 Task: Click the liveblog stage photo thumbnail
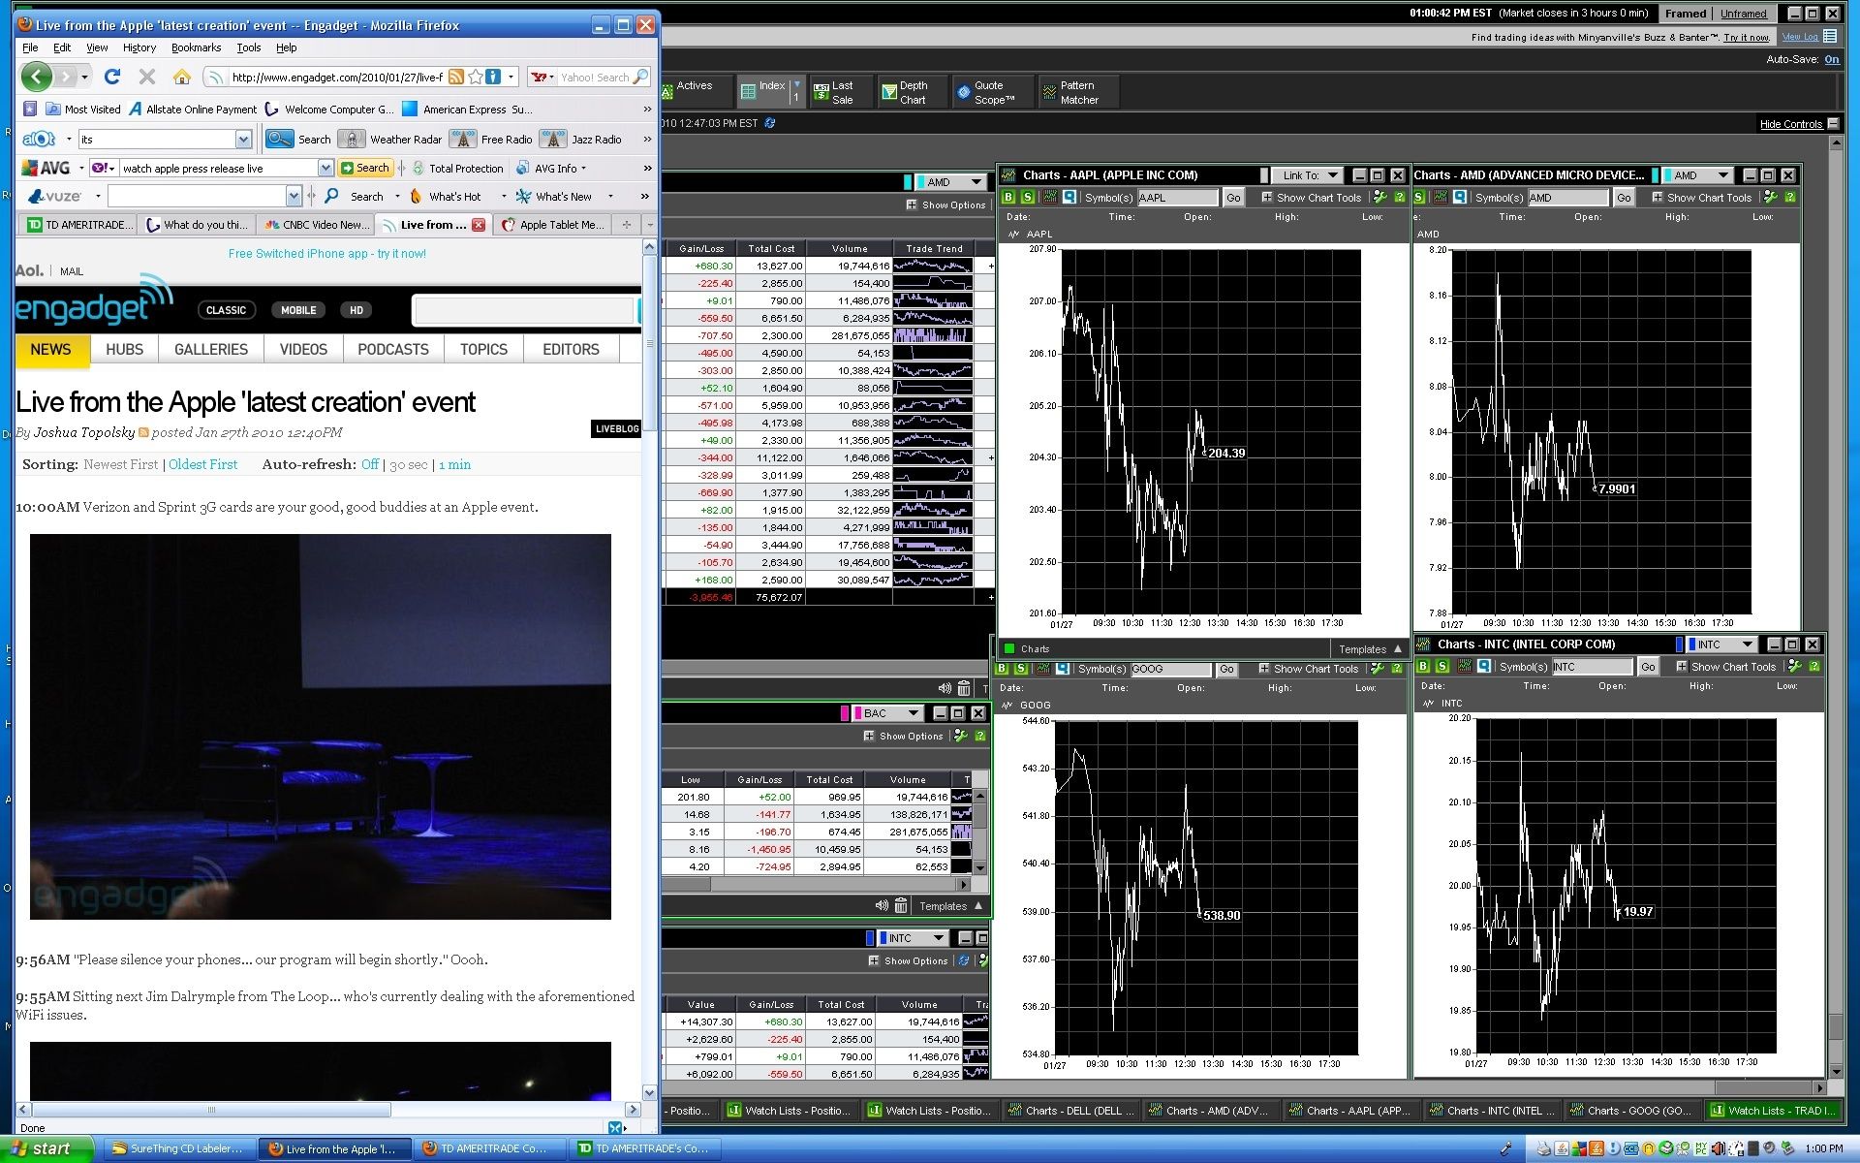[321, 727]
